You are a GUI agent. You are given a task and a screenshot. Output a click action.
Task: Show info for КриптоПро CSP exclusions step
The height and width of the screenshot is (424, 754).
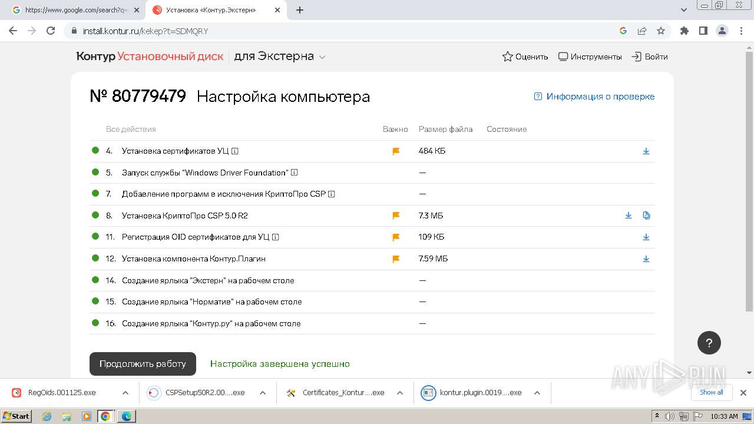pyautogui.click(x=332, y=194)
